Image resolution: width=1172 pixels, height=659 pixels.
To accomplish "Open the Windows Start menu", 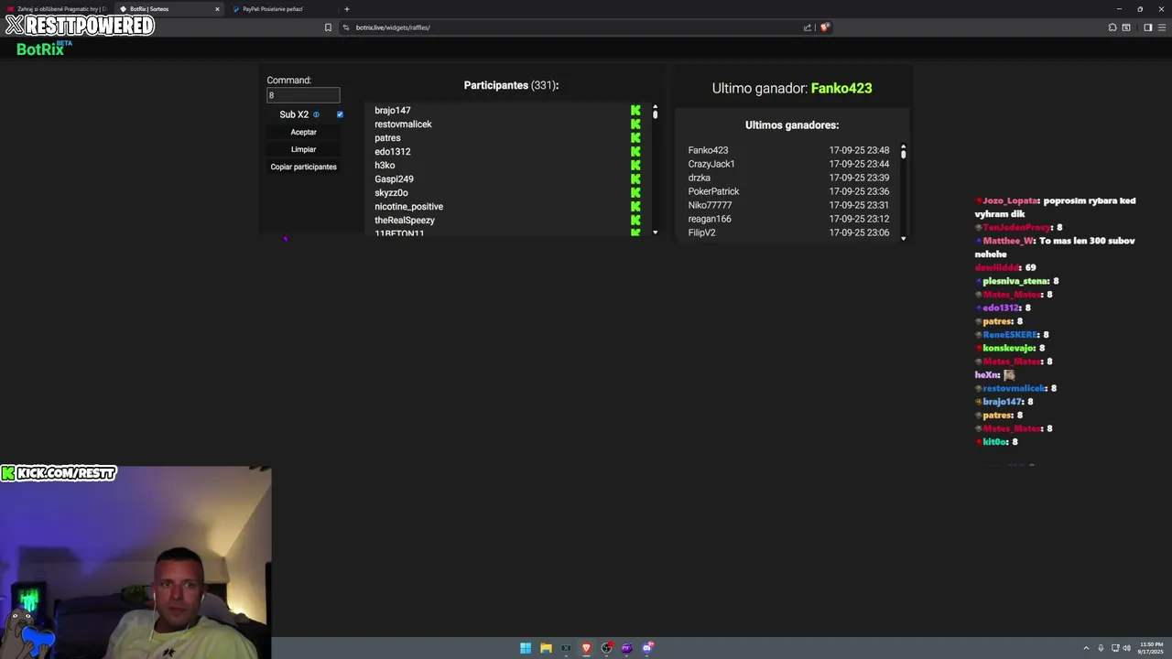I will point(526,648).
